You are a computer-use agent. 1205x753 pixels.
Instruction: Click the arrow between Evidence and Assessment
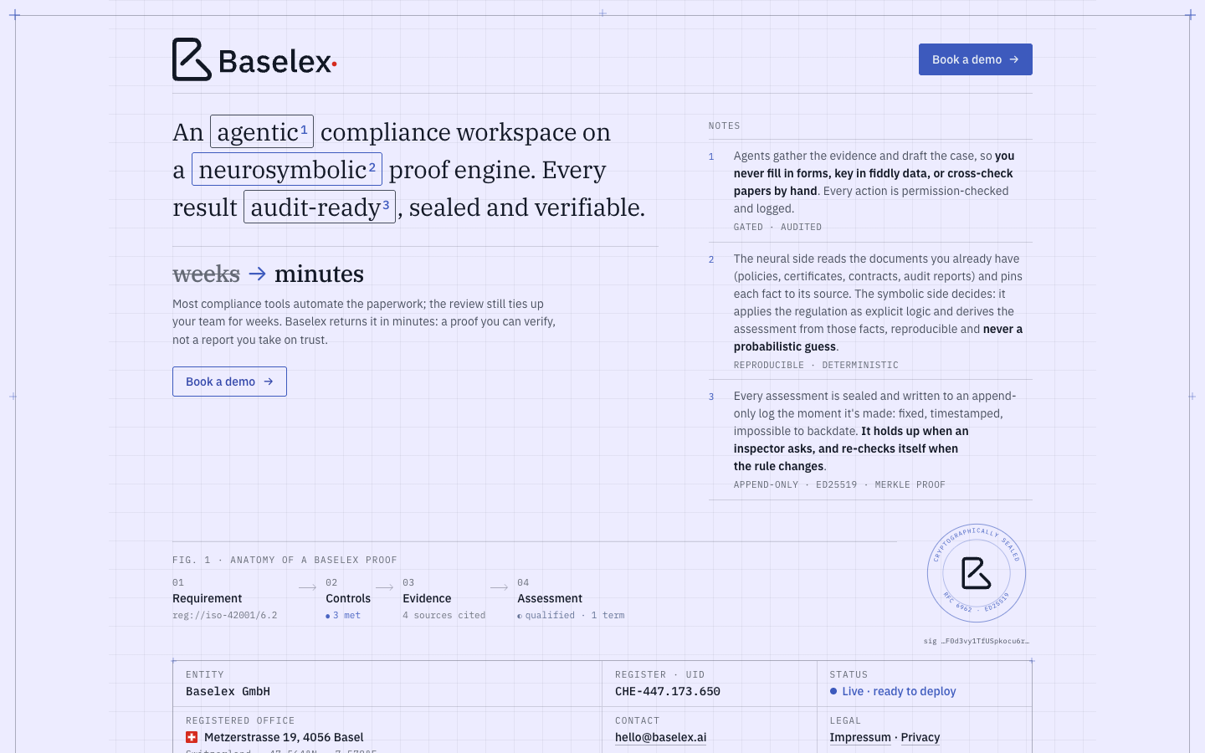[x=499, y=587]
